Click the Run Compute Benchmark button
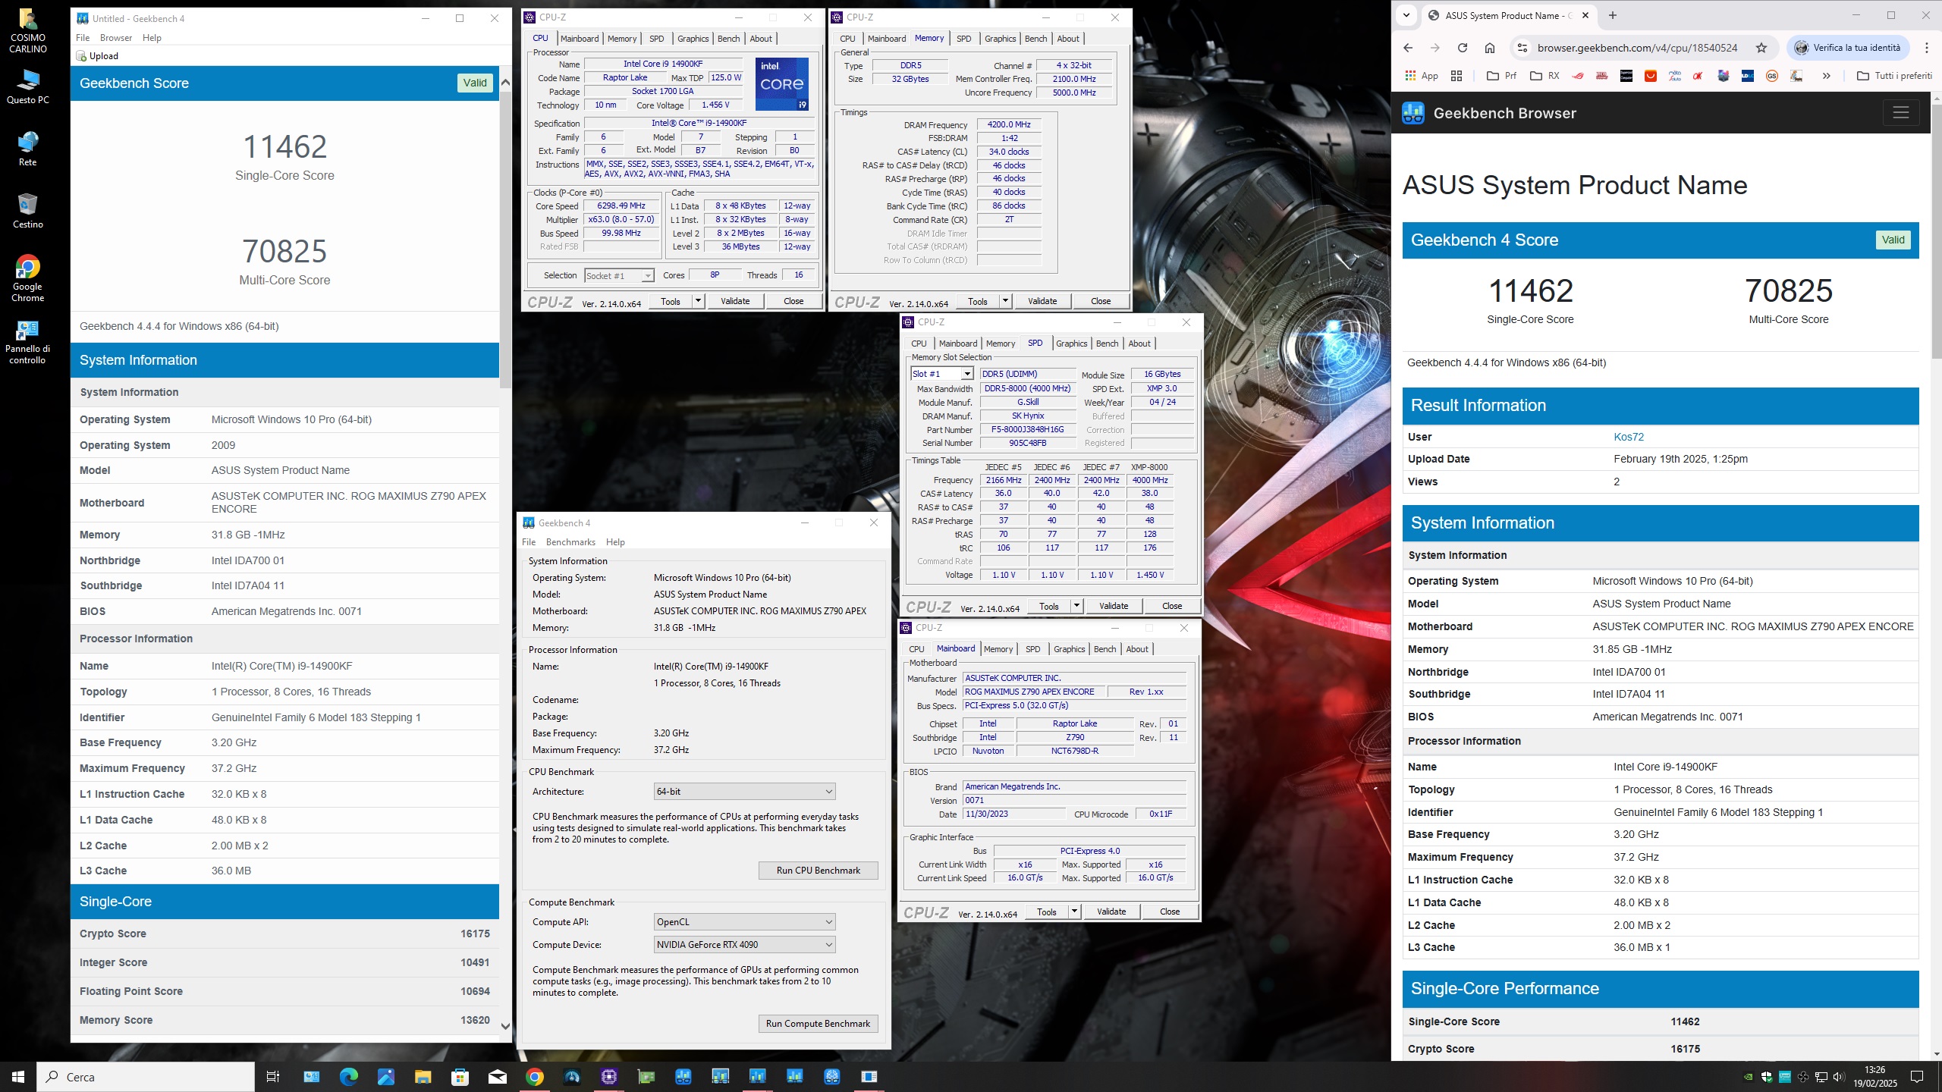1942x1092 pixels. pos(818,1024)
